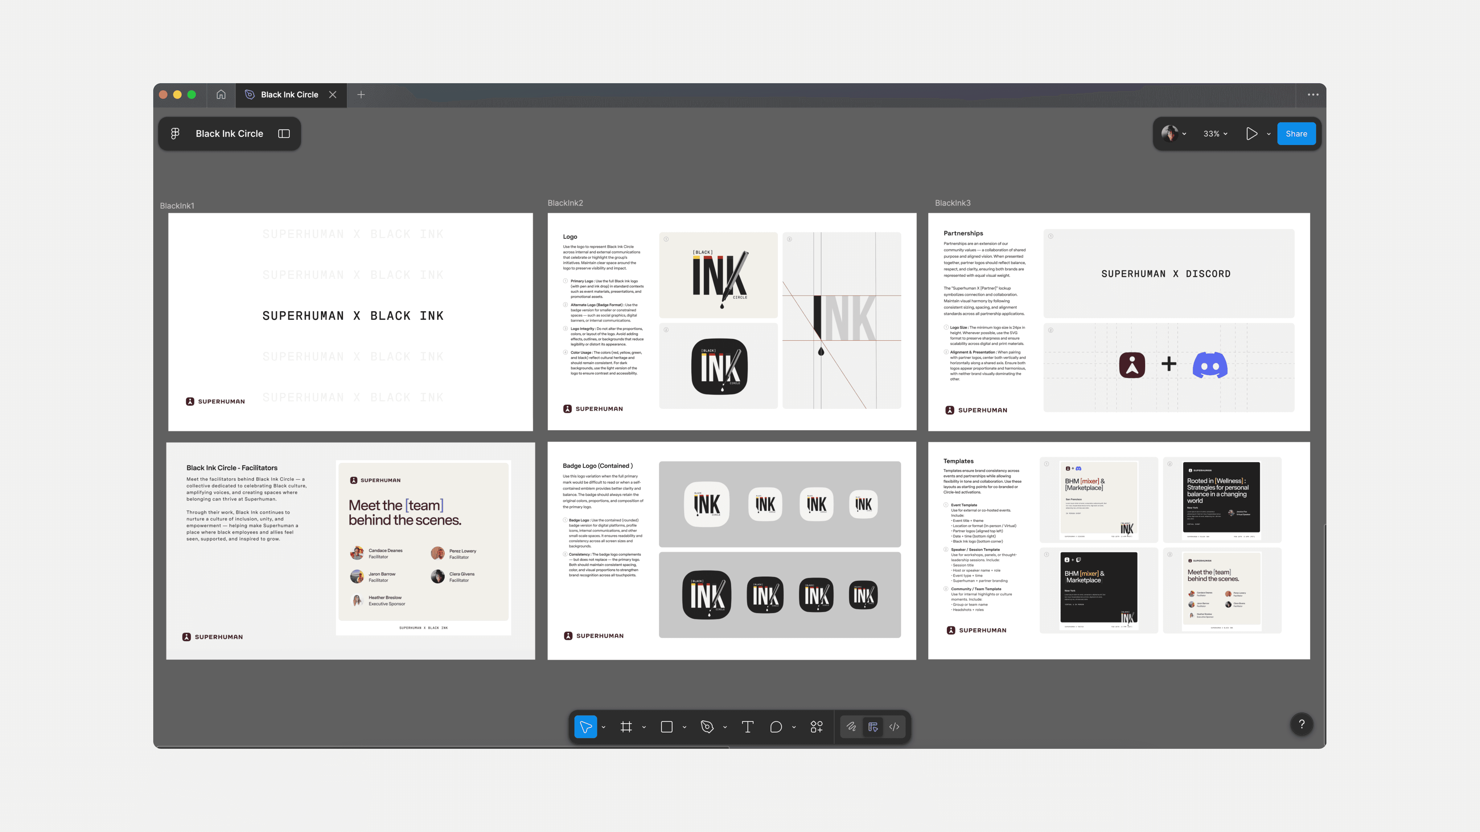
Task: Open the 33% zoom dropdown
Action: (1215, 134)
